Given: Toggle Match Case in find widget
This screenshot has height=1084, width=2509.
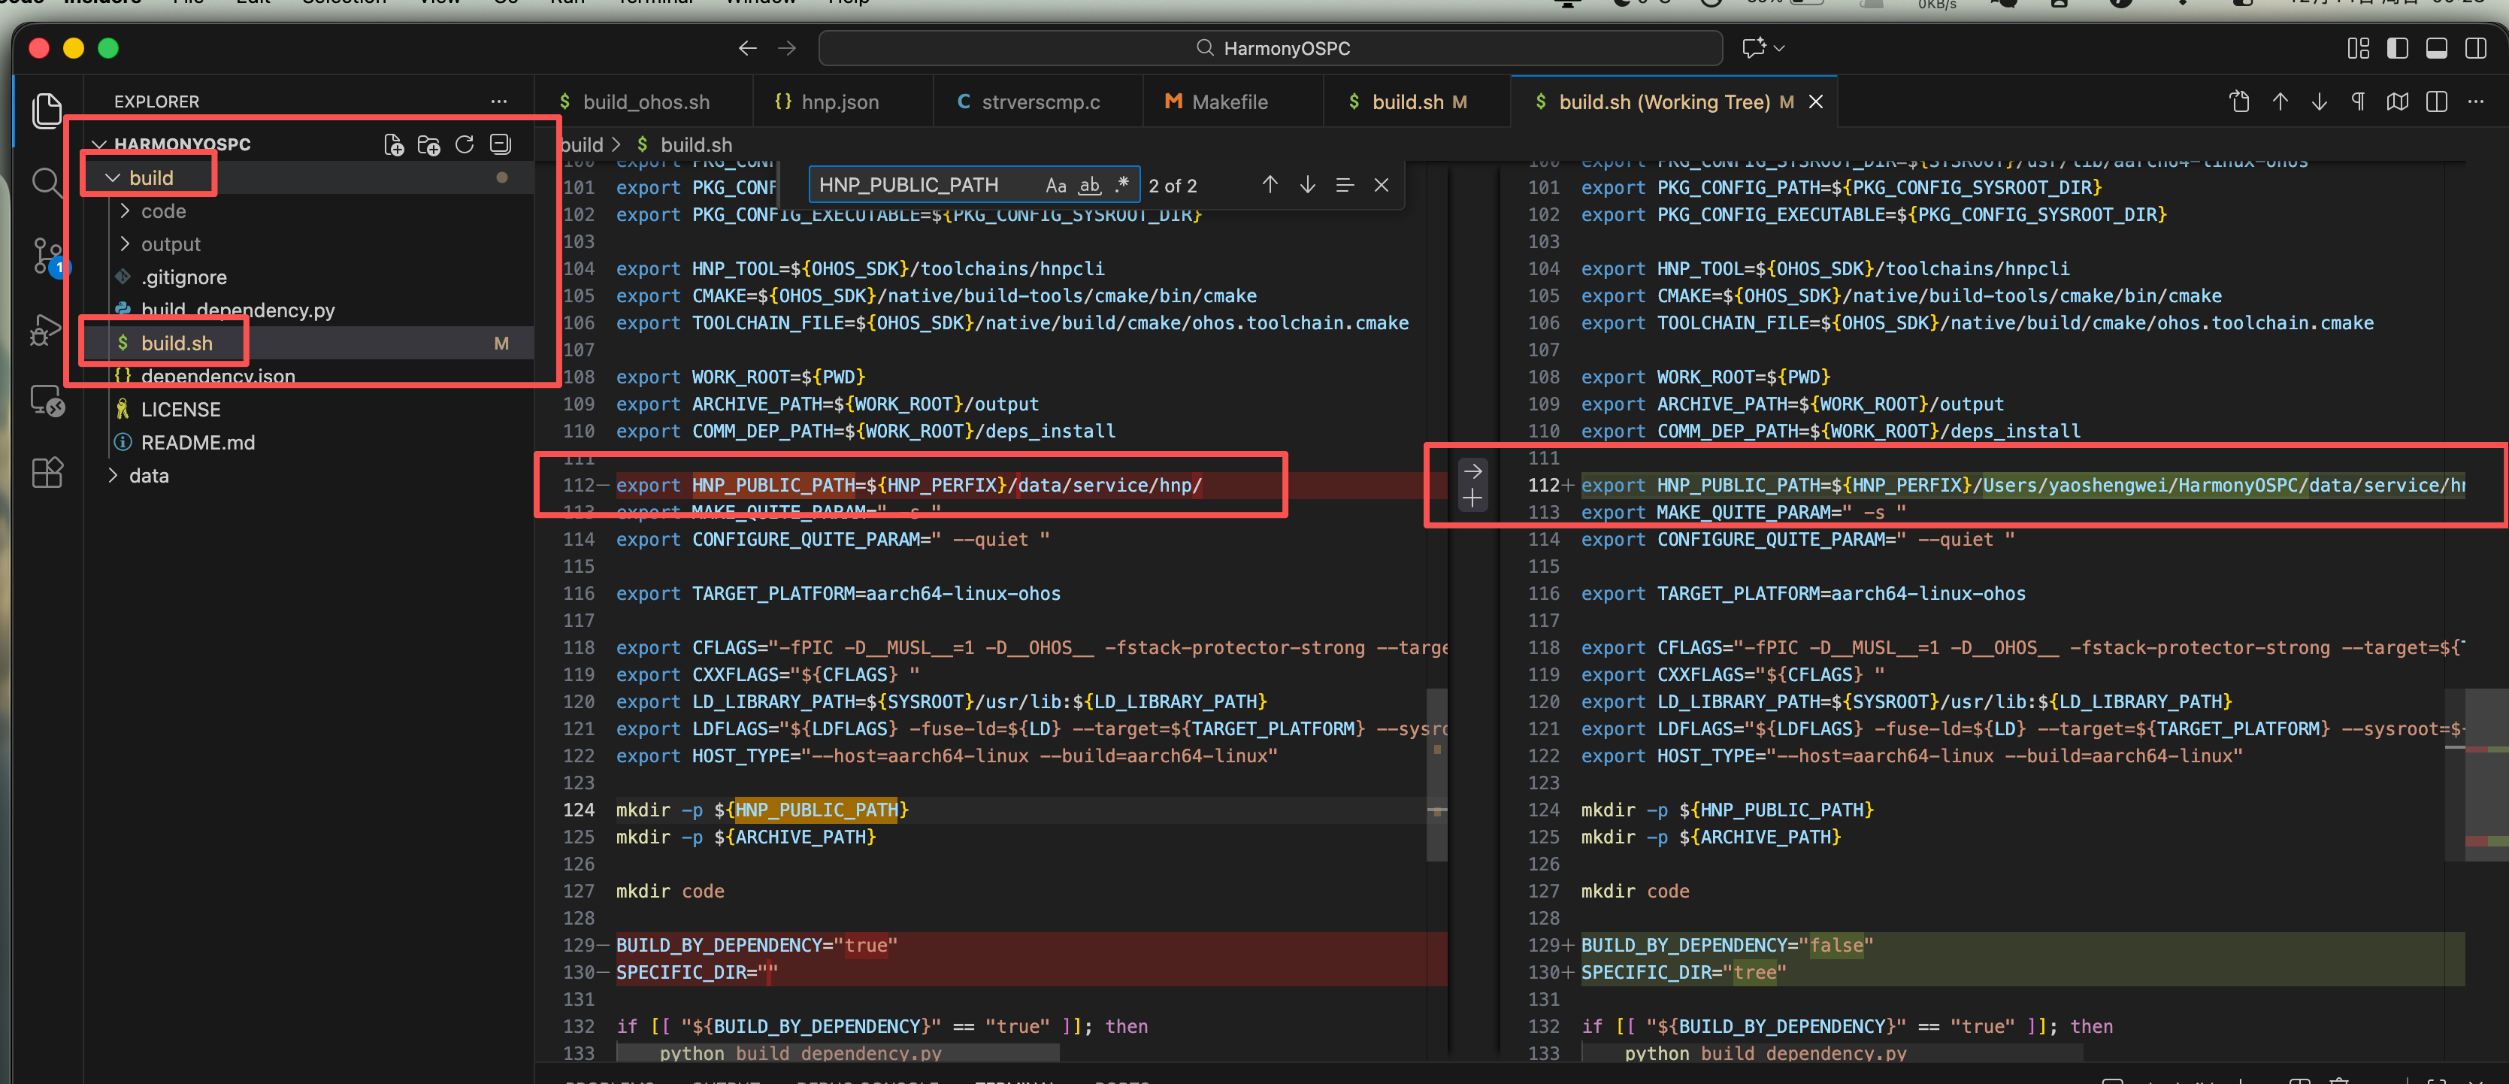Looking at the screenshot, I should tap(1056, 185).
